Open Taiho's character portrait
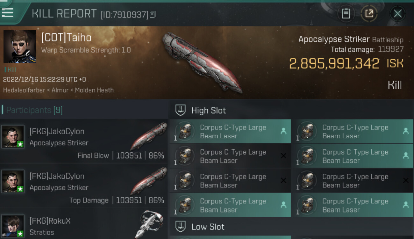The width and height of the screenshot is (414, 239). pyautogui.click(x=20, y=47)
